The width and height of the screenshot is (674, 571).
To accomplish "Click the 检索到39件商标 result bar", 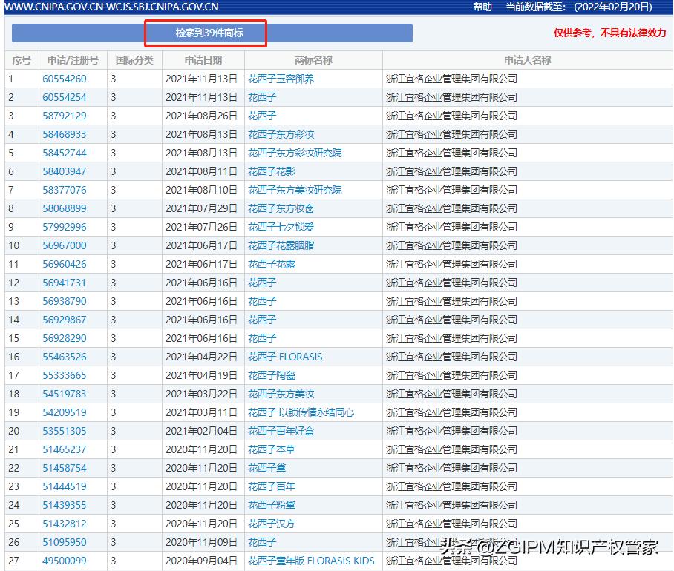I will click(212, 33).
